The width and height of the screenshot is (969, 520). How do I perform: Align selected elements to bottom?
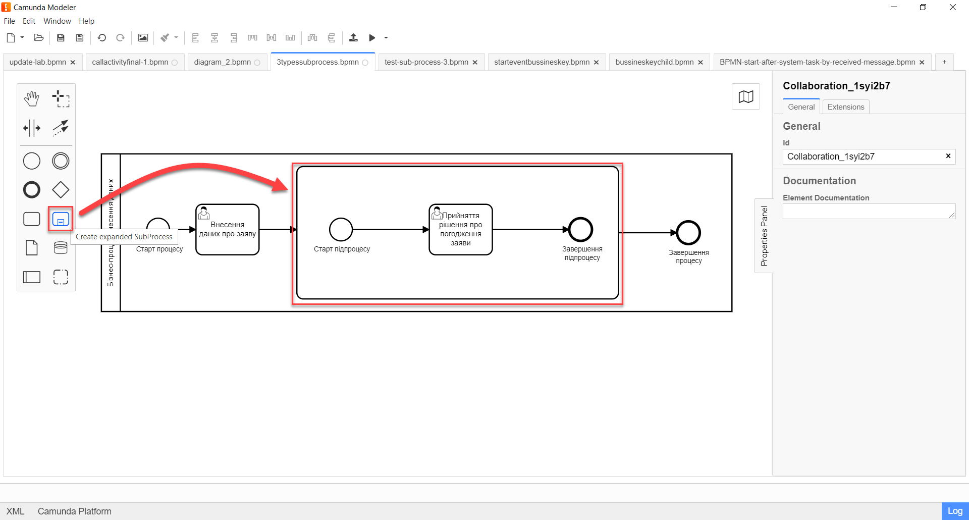290,38
